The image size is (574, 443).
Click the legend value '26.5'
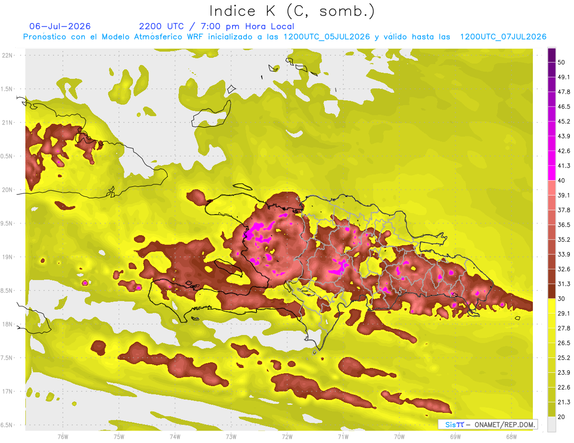563,343
